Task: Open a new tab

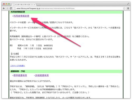Action: click(38, 5)
